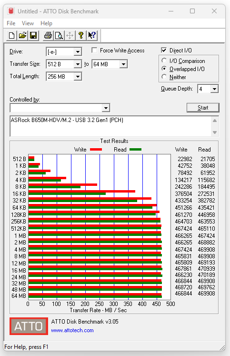The height and width of the screenshot is (356, 230).
Task: Visit the www.attotech.com link
Action: coord(72,330)
